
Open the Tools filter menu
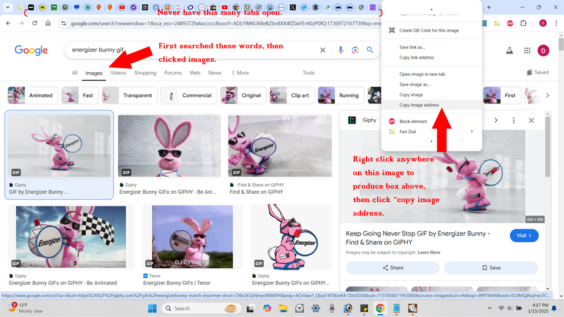(x=308, y=73)
